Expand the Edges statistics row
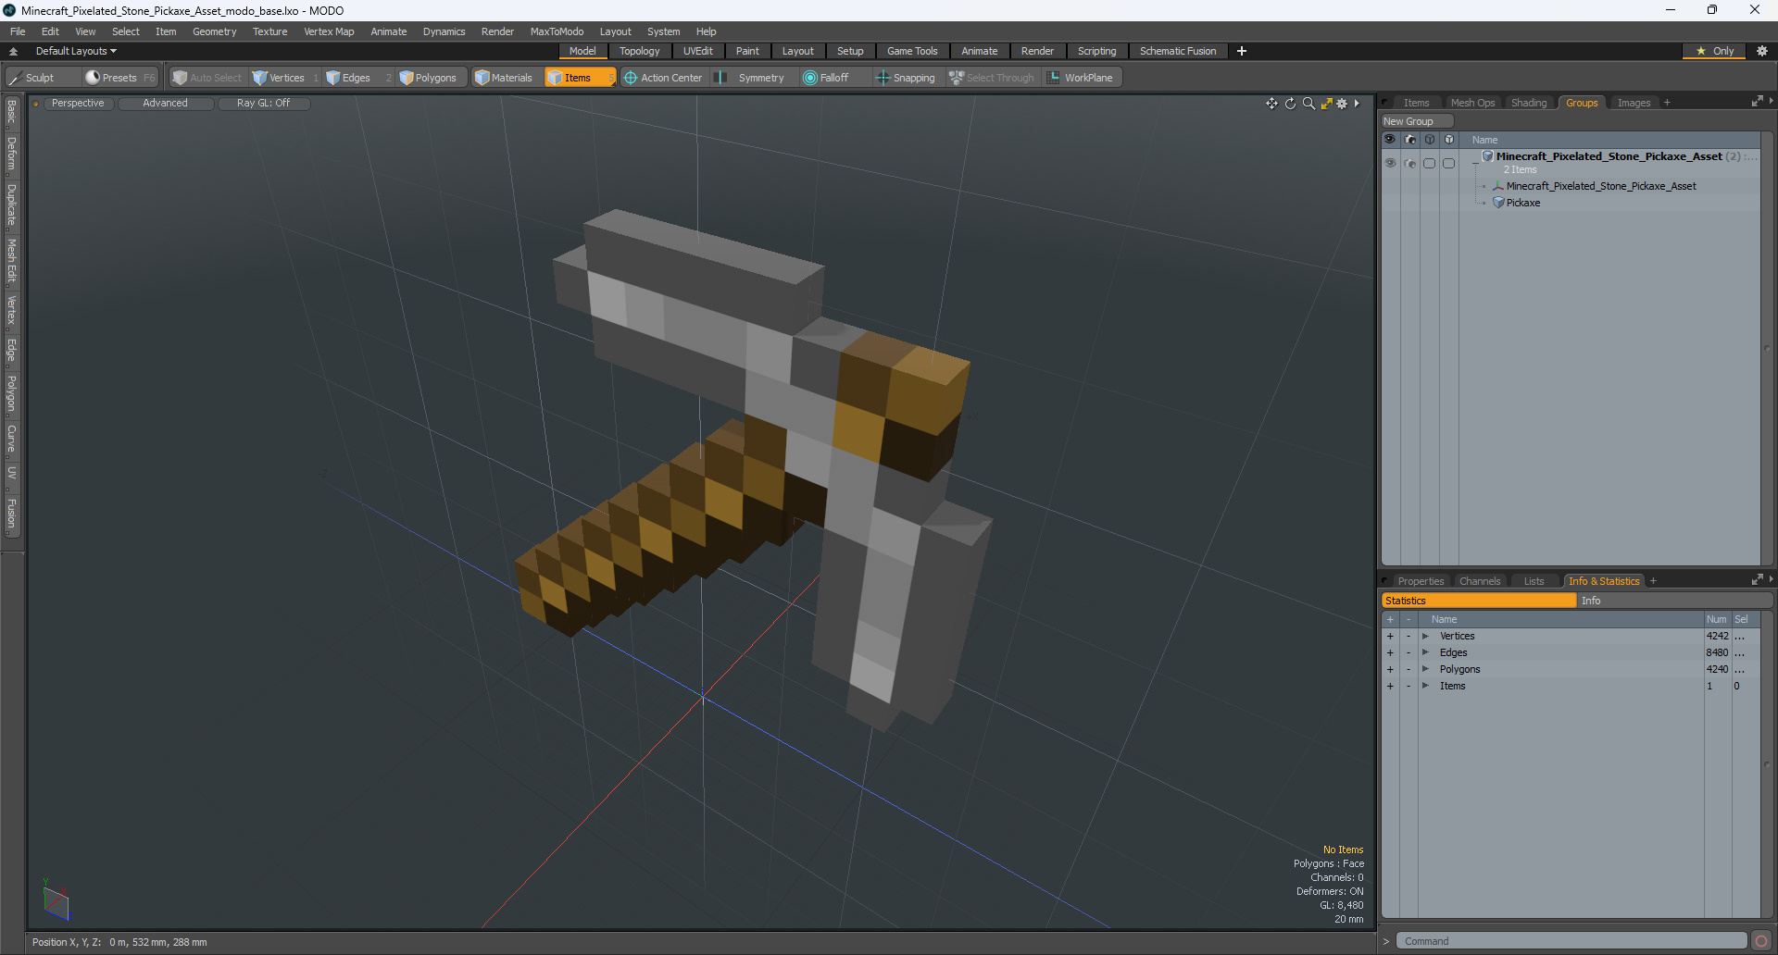 tap(1425, 652)
